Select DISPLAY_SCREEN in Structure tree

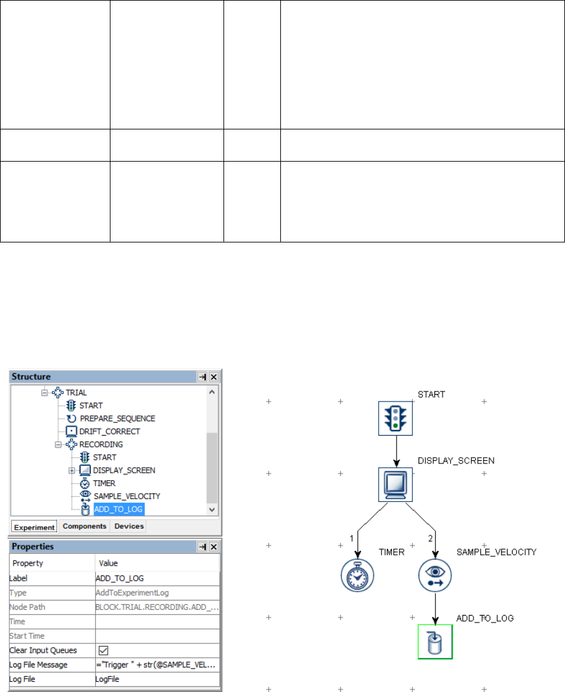124,470
